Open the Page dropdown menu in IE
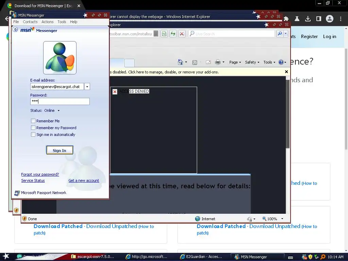 (235, 63)
